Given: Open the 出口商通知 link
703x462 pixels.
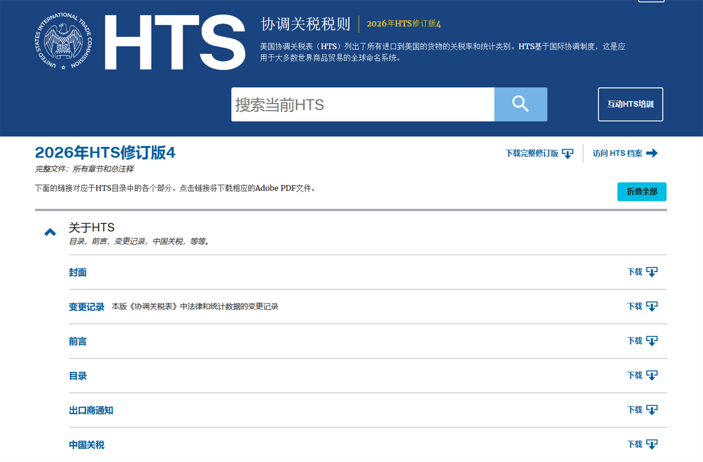Looking at the screenshot, I should point(91,410).
